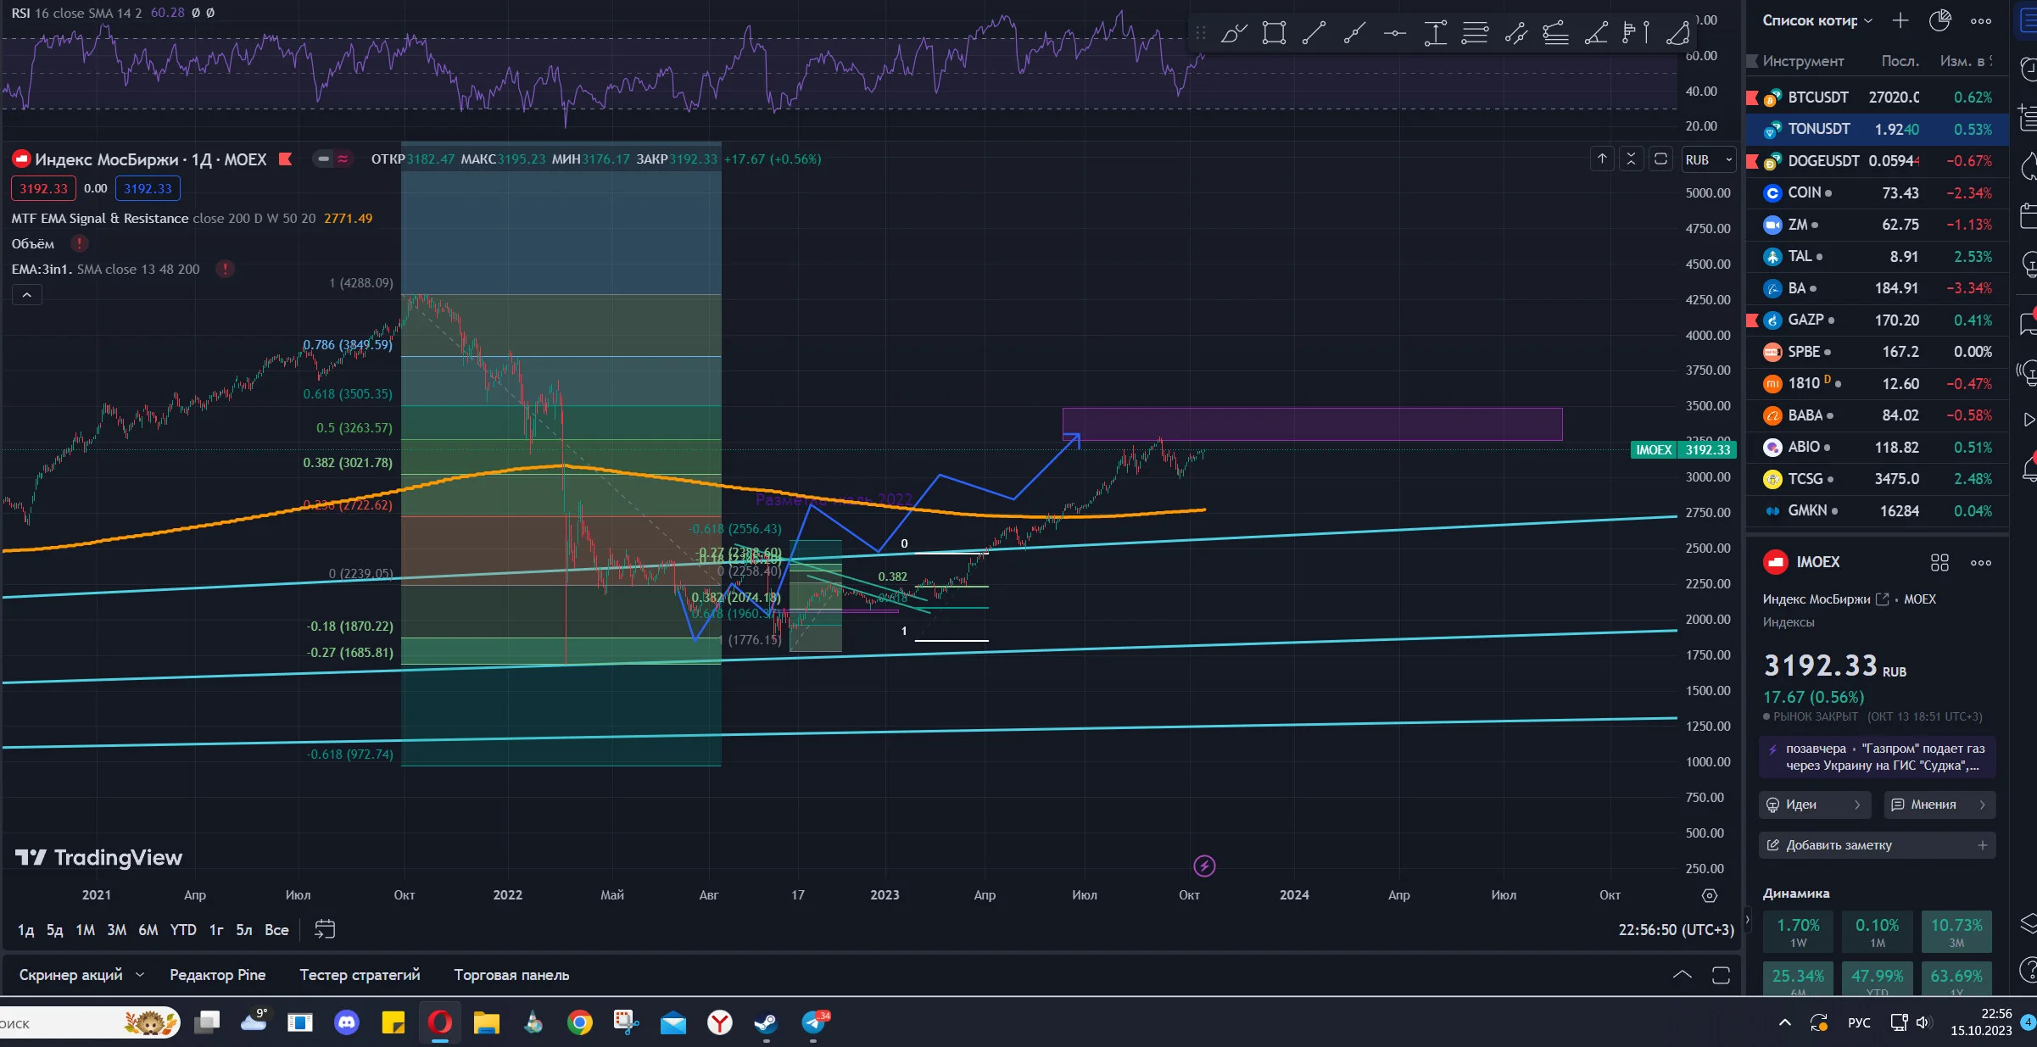Viewport: 2037px width, 1047px height.
Task: Select the trend-based Fibonacci extension tool
Action: click(1555, 34)
